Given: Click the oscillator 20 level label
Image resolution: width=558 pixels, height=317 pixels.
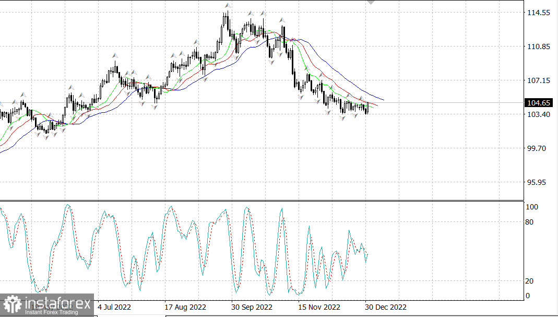Looking at the screenshot, I should point(530,281).
